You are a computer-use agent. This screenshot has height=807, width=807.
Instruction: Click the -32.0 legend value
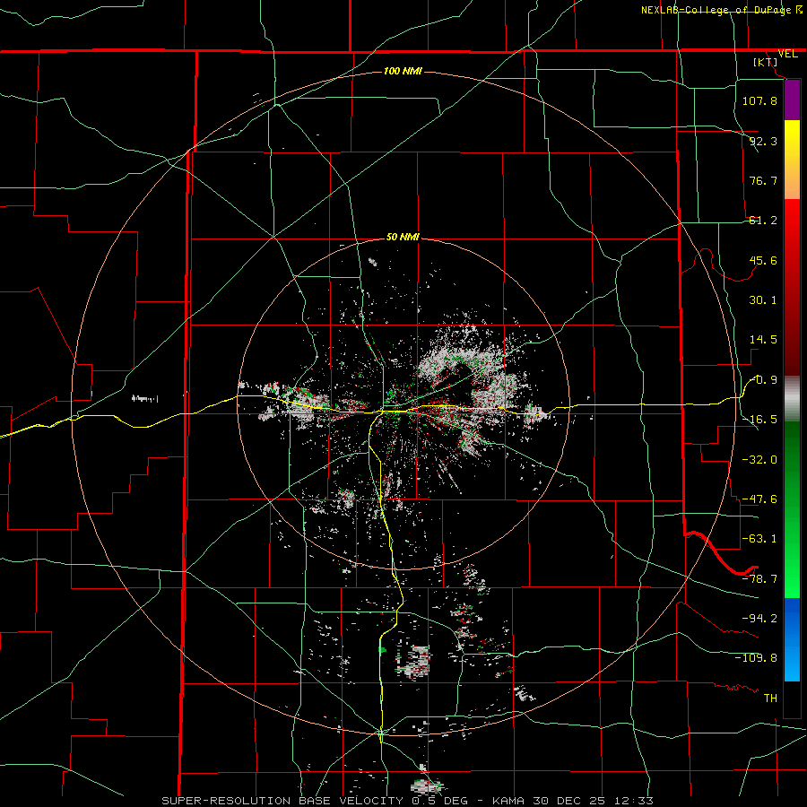(759, 460)
